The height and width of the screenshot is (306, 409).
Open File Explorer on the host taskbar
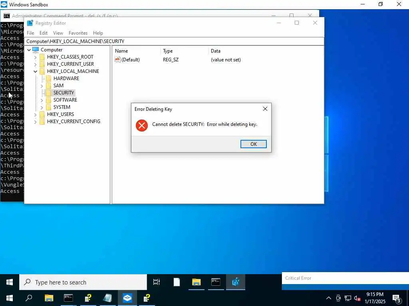click(49, 298)
